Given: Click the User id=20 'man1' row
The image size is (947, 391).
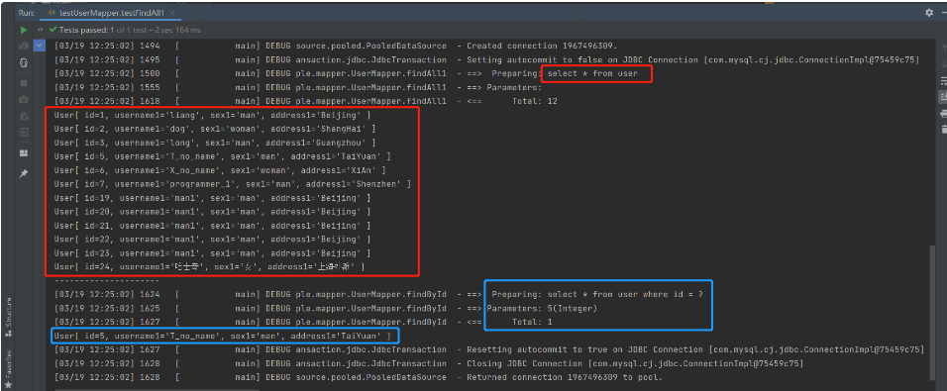Looking at the screenshot, I should click(213, 212).
